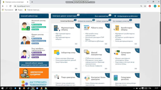Open a new browser tab
161x90 pixels.
[x=32, y=2]
